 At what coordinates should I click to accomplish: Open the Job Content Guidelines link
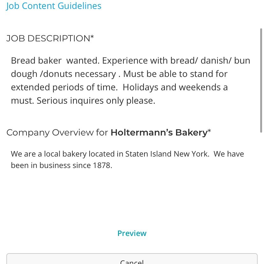pos(54,6)
